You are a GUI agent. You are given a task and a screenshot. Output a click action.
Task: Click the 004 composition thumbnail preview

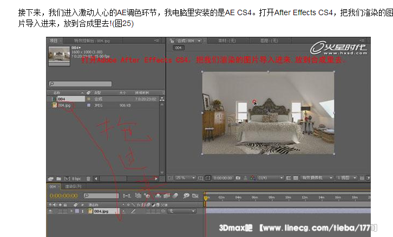coord(59,56)
